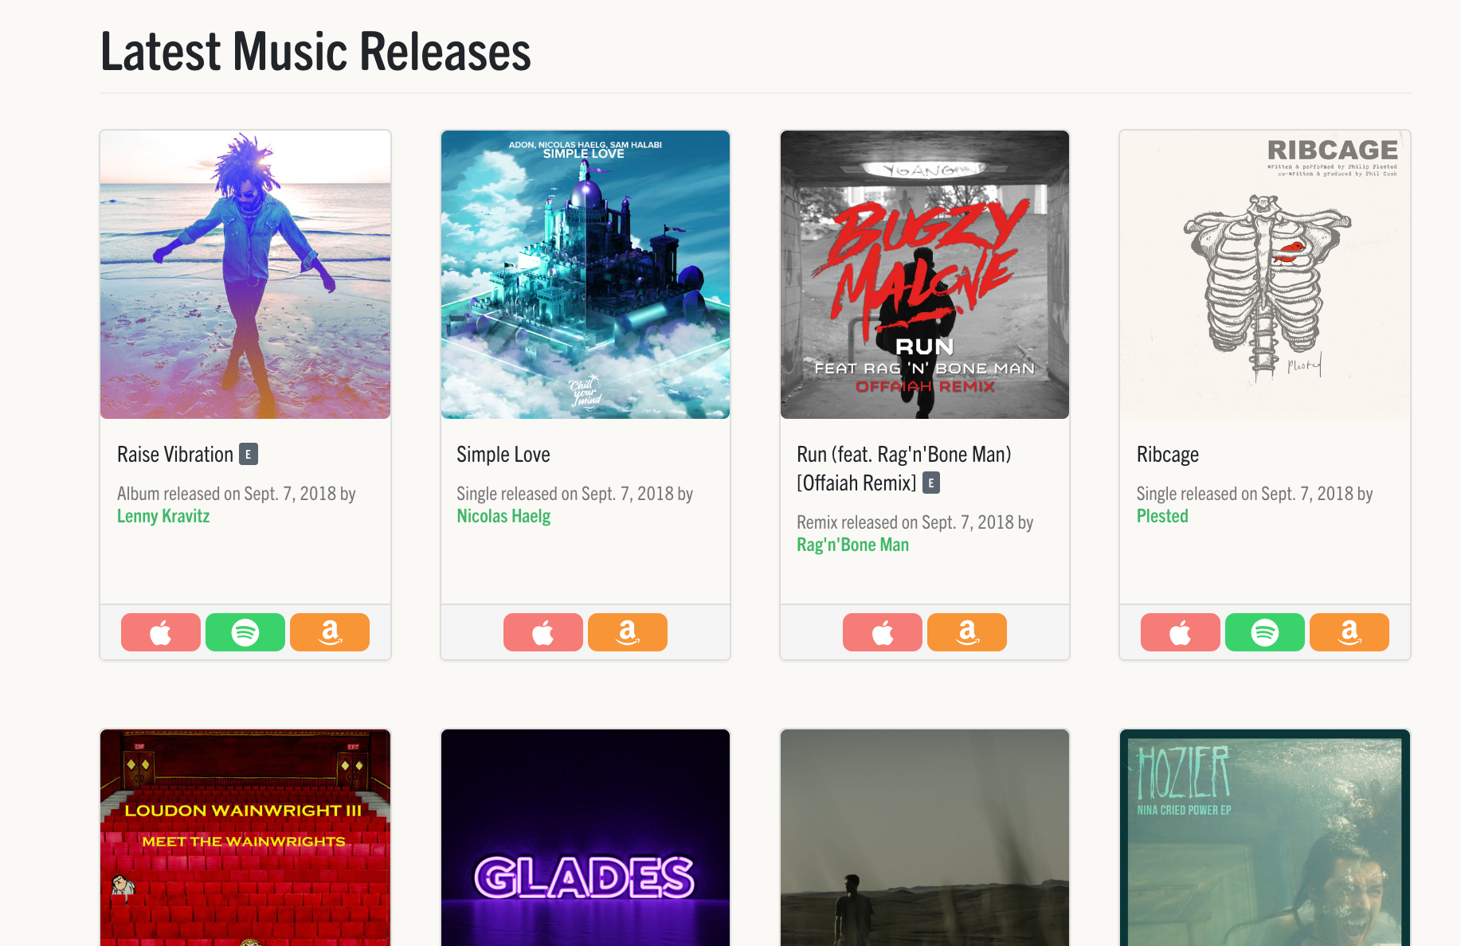Viewport: 1461px width, 946px height.
Task: Click the Nicolas Haelg artist link
Action: coord(503,516)
